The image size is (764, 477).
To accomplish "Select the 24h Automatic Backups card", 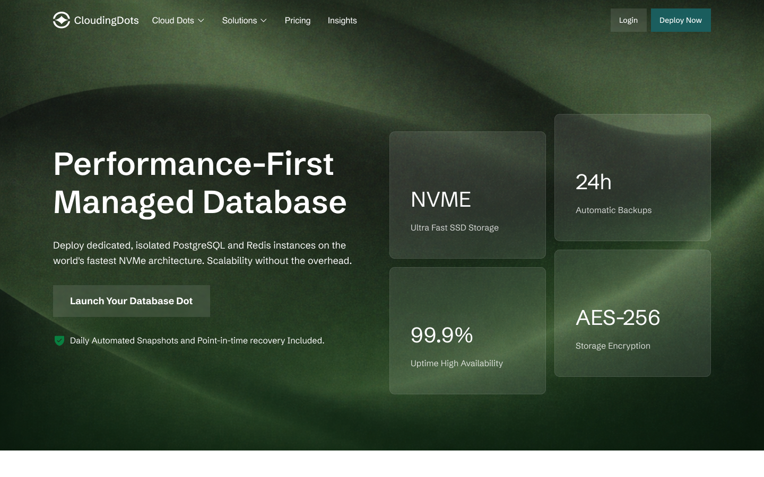I will [632, 178].
